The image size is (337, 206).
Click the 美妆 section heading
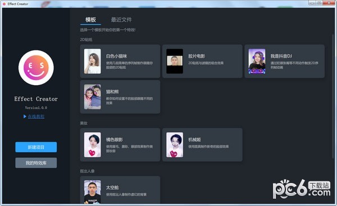point(84,123)
